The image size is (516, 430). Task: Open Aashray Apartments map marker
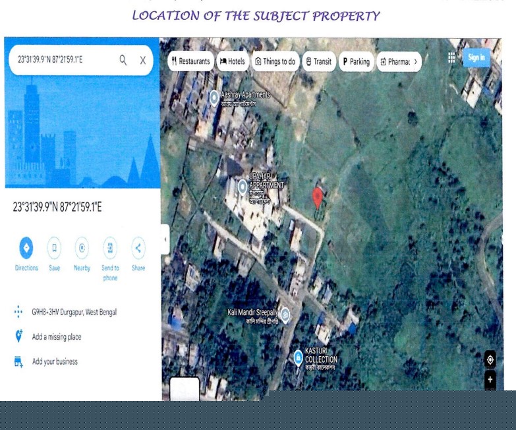[x=214, y=98]
